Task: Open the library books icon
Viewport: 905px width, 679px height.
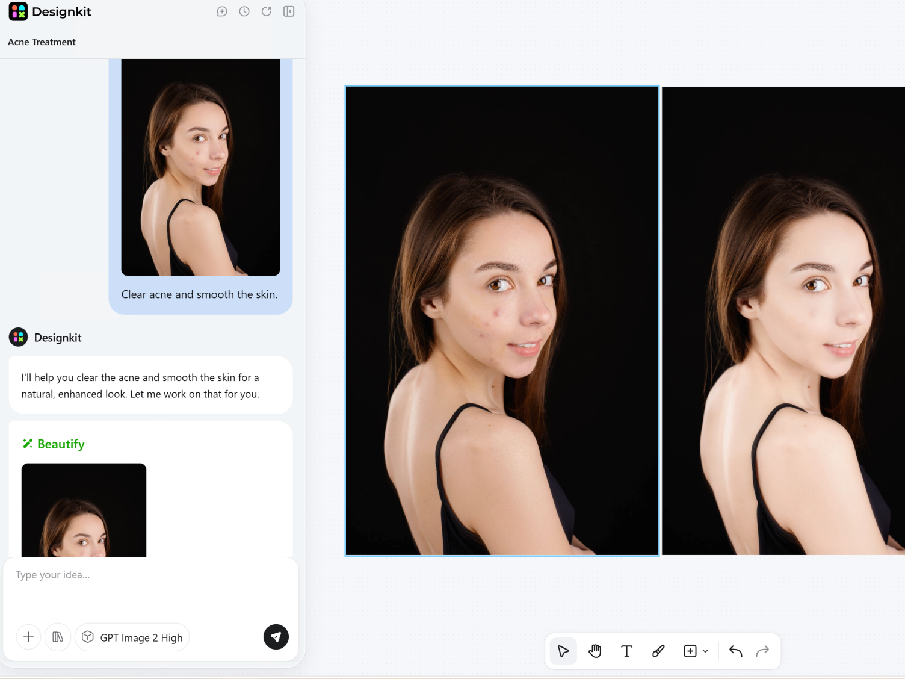Action: coord(58,637)
